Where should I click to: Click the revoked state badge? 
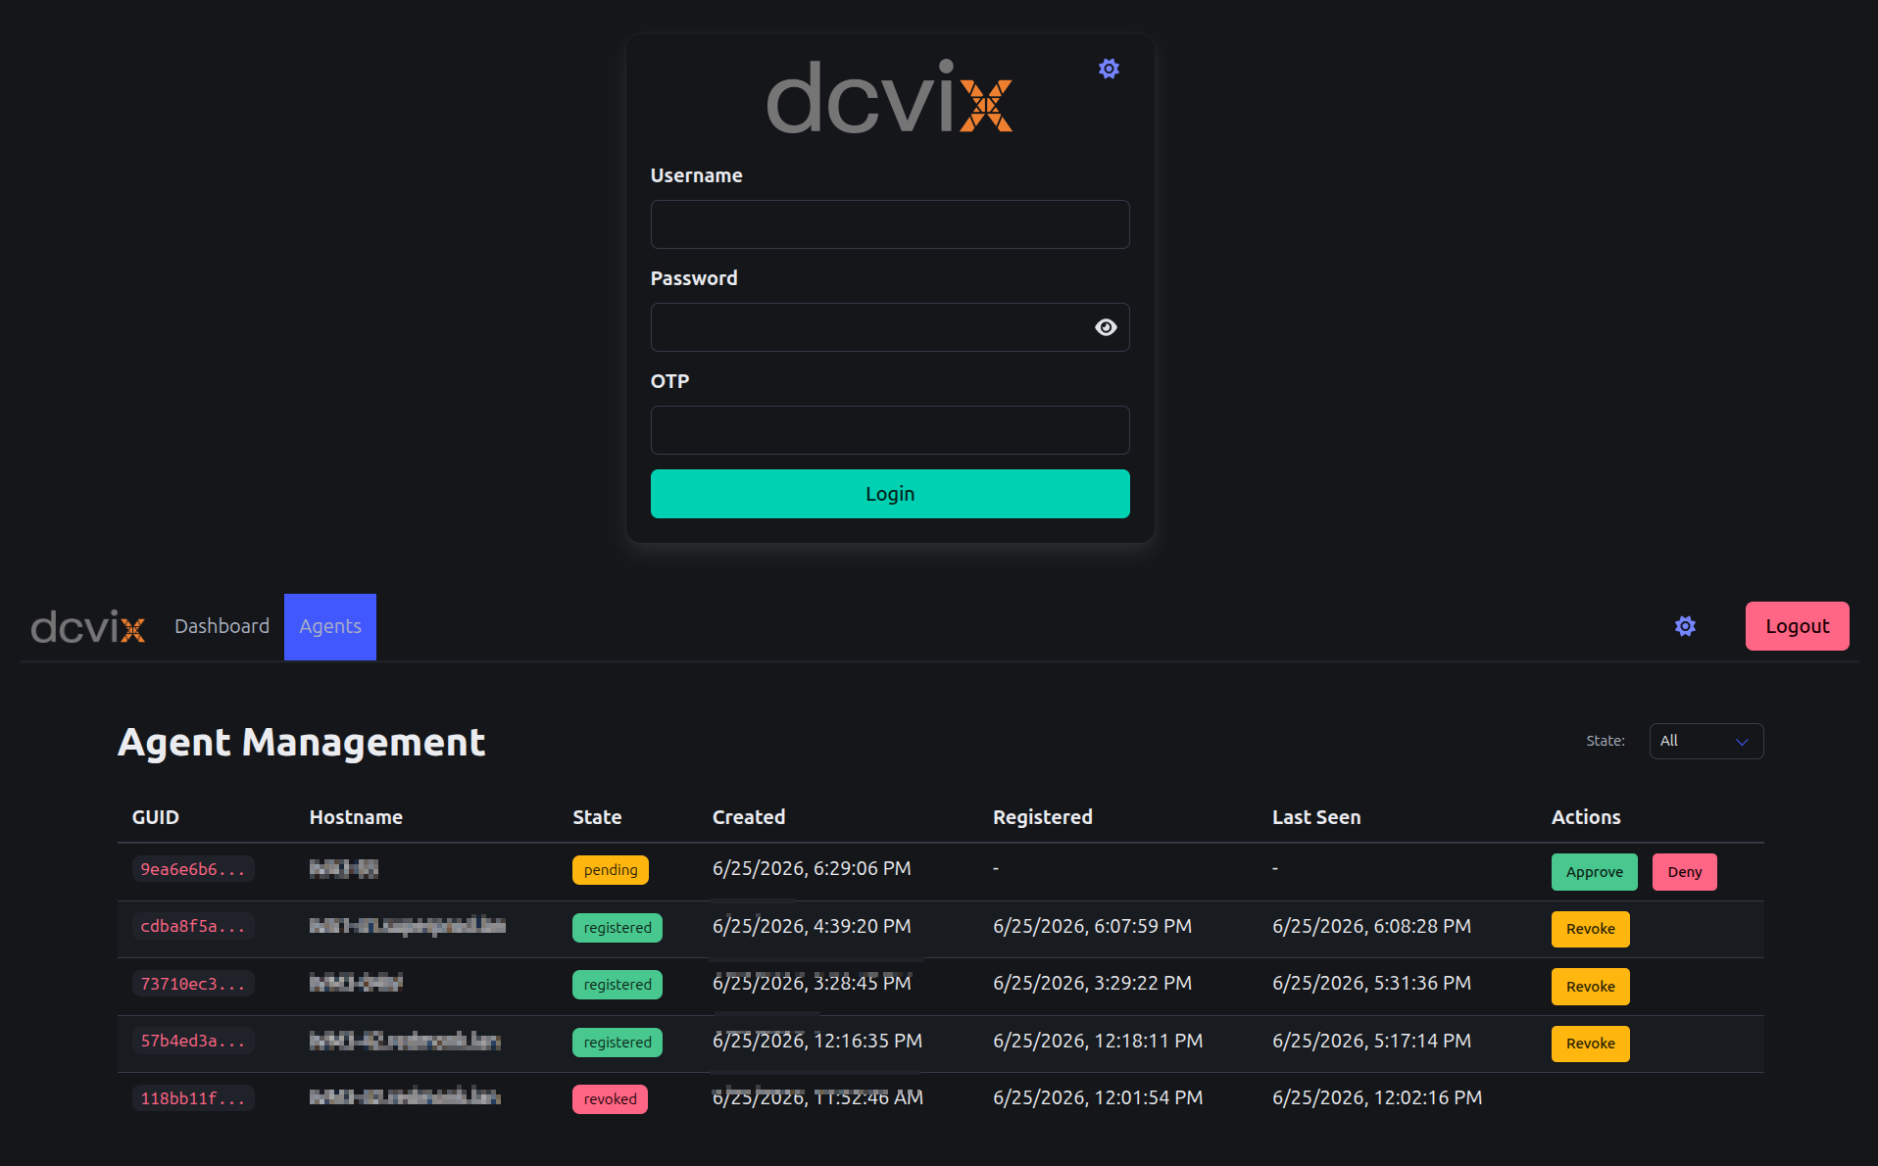610,1099
